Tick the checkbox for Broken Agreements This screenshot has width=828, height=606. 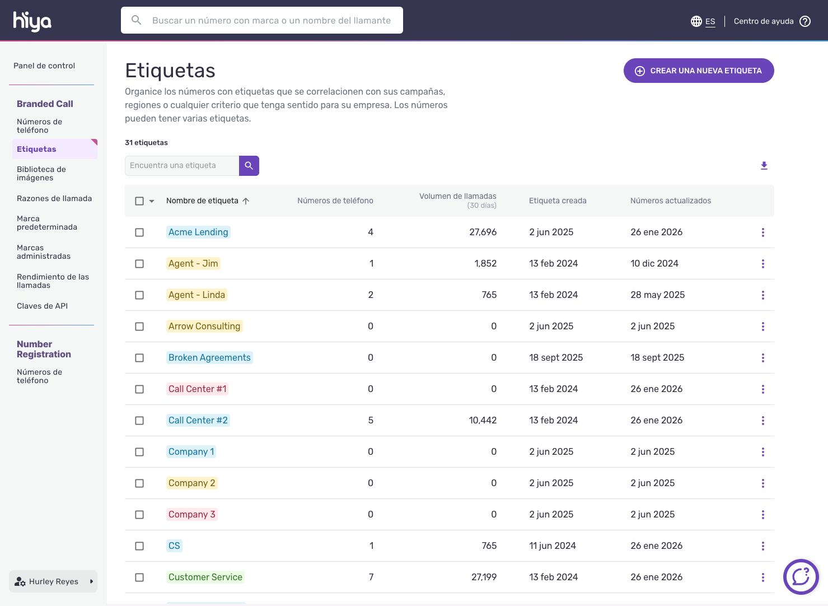point(139,358)
